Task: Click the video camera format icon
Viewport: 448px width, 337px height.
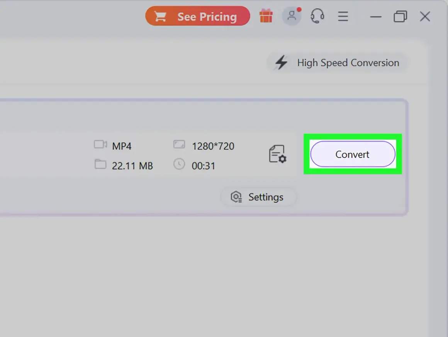Action: [100, 144]
